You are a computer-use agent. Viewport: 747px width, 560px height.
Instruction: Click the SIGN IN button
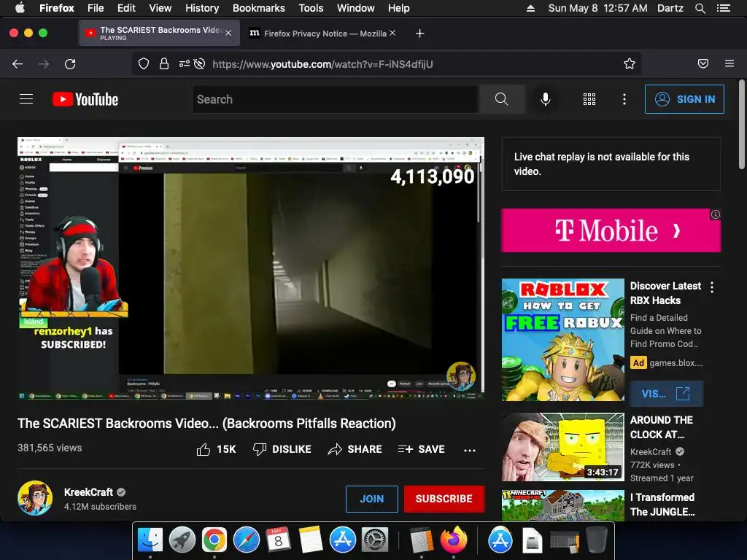pyautogui.click(x=684, y=99)
